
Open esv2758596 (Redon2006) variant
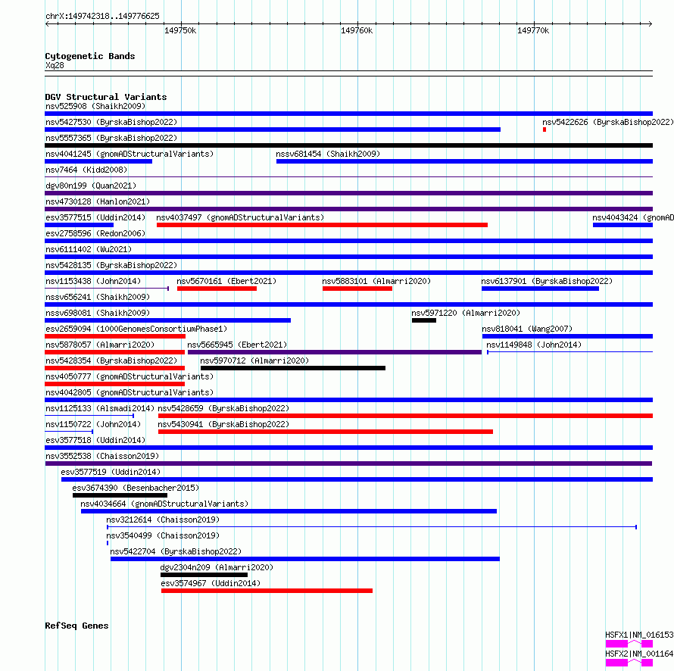pyautogui.click(x=95, y=233)
